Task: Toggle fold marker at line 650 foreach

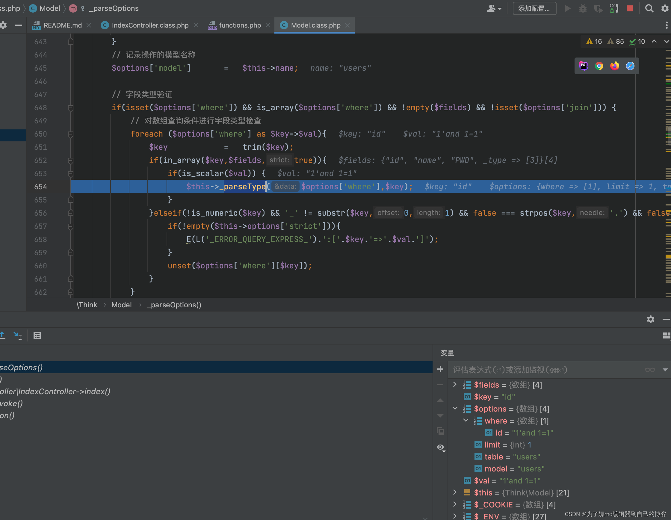Action: pos(71,134)
